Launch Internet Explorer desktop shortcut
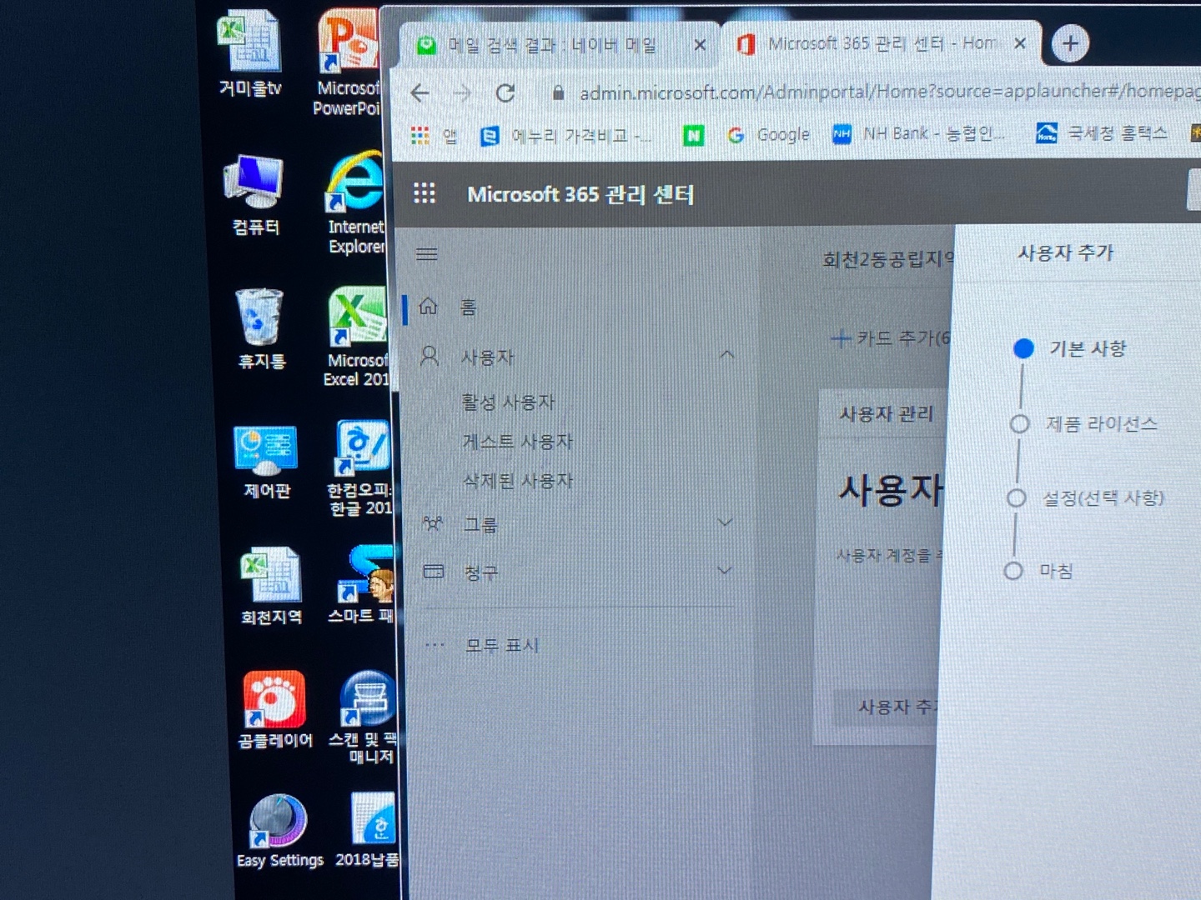The width and height of the screenshot is (1201, 900). pos(355,202)
